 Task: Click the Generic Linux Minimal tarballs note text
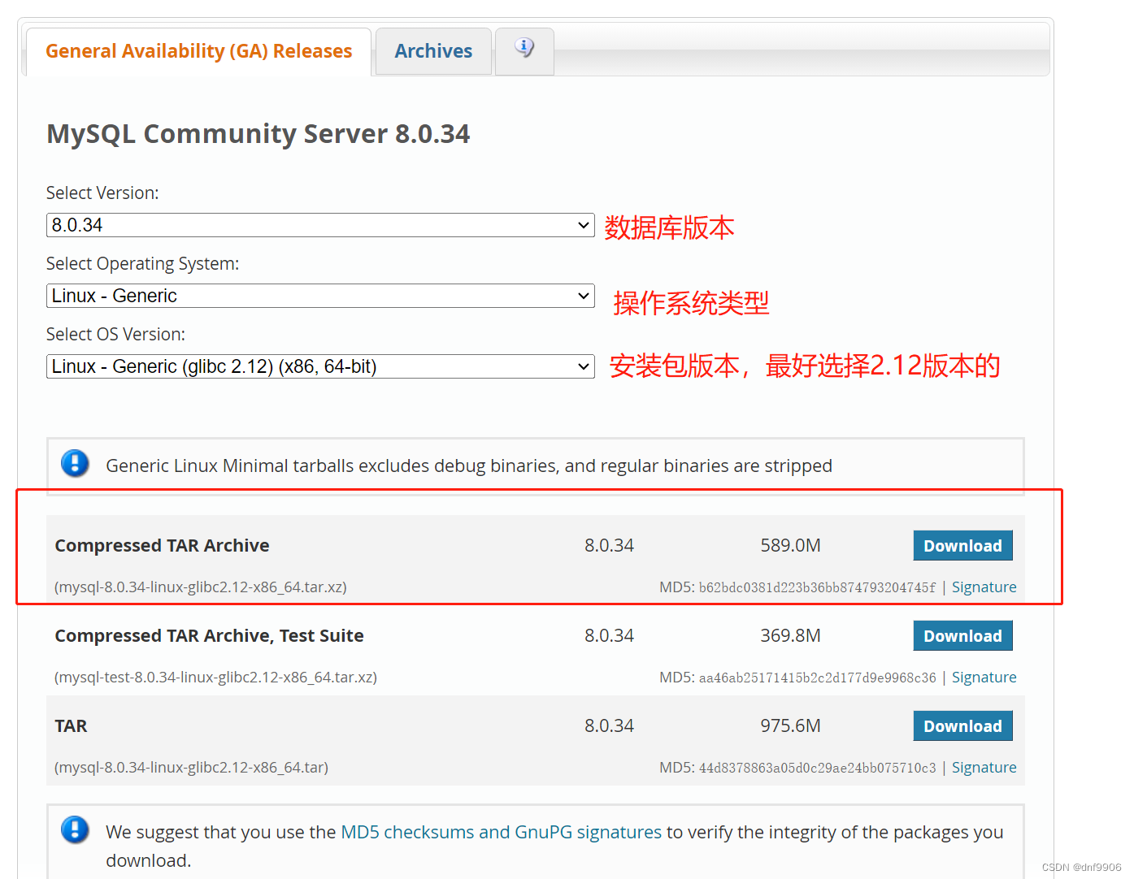469,466
